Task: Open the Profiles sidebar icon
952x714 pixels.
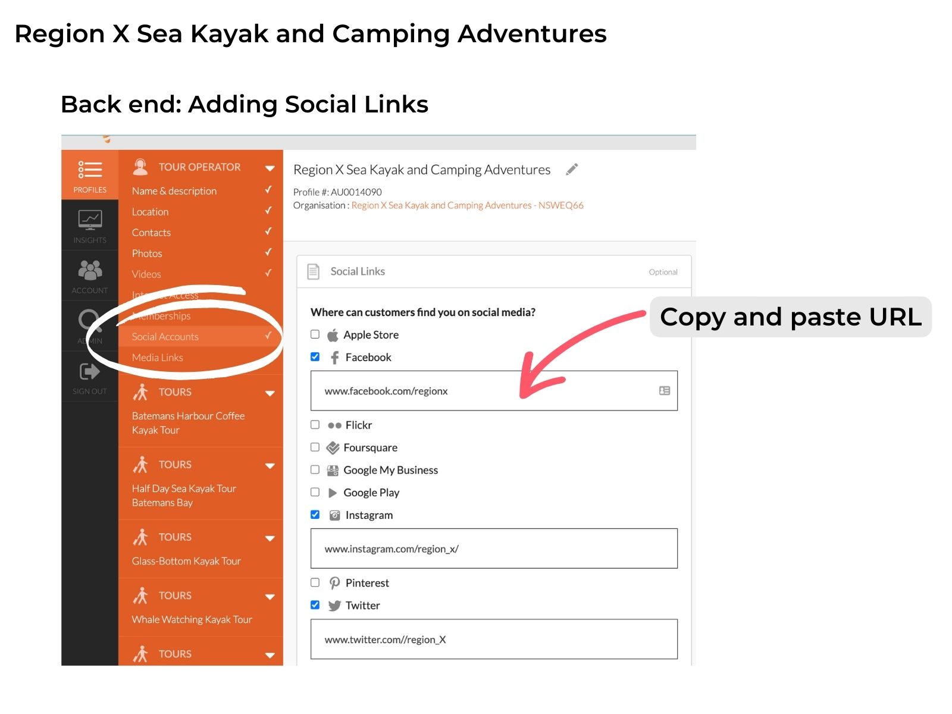Action: [90, 170]
